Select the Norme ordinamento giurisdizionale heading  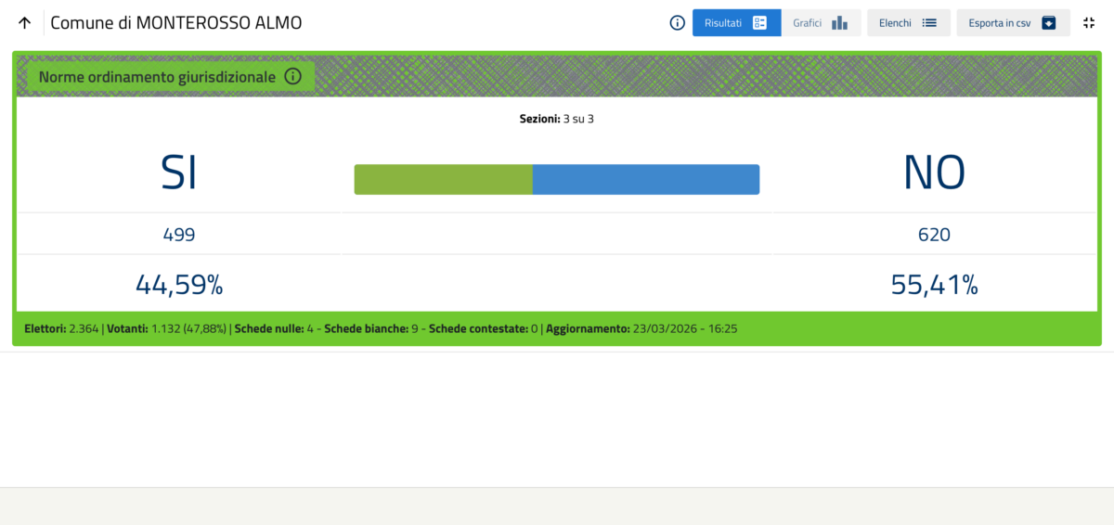pyautogui.click(x=157, y=77)
